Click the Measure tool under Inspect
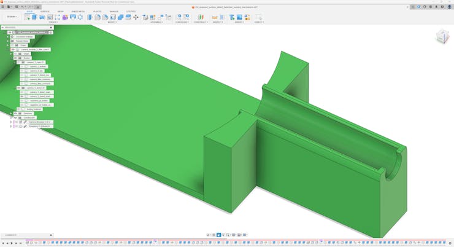The height and width of the screenshot is (247, 454). pyautogui.click(x=215, y=17)
